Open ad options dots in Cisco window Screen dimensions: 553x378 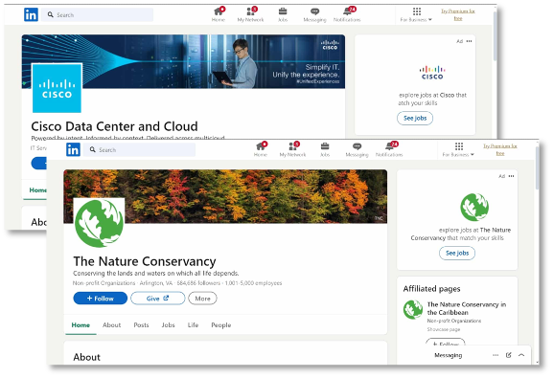click(x=469, y=41)
